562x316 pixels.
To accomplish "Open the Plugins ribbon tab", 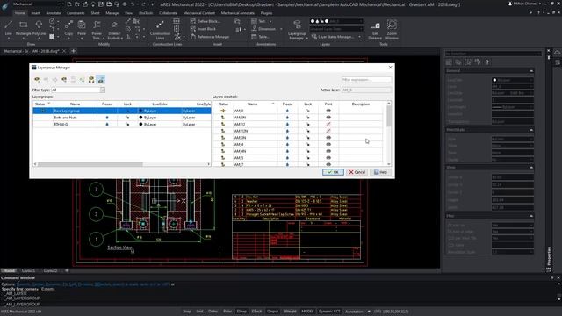I will coord(266,13).
